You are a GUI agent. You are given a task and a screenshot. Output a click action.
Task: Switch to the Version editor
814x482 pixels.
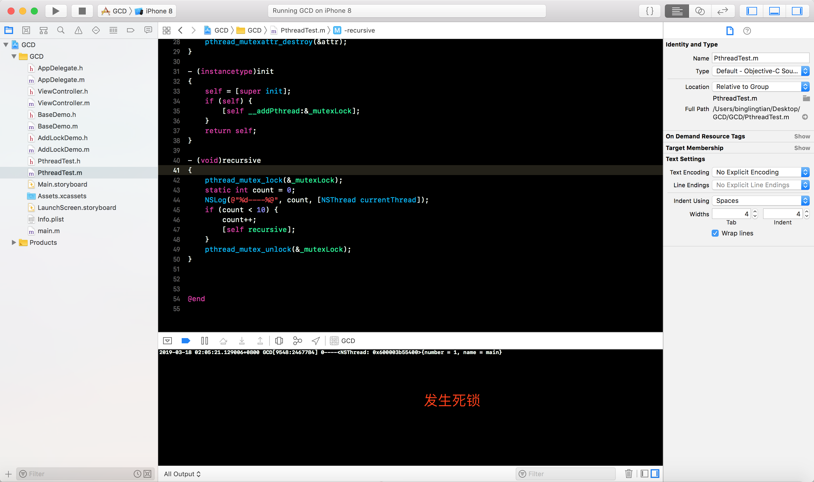pos(722,11)
